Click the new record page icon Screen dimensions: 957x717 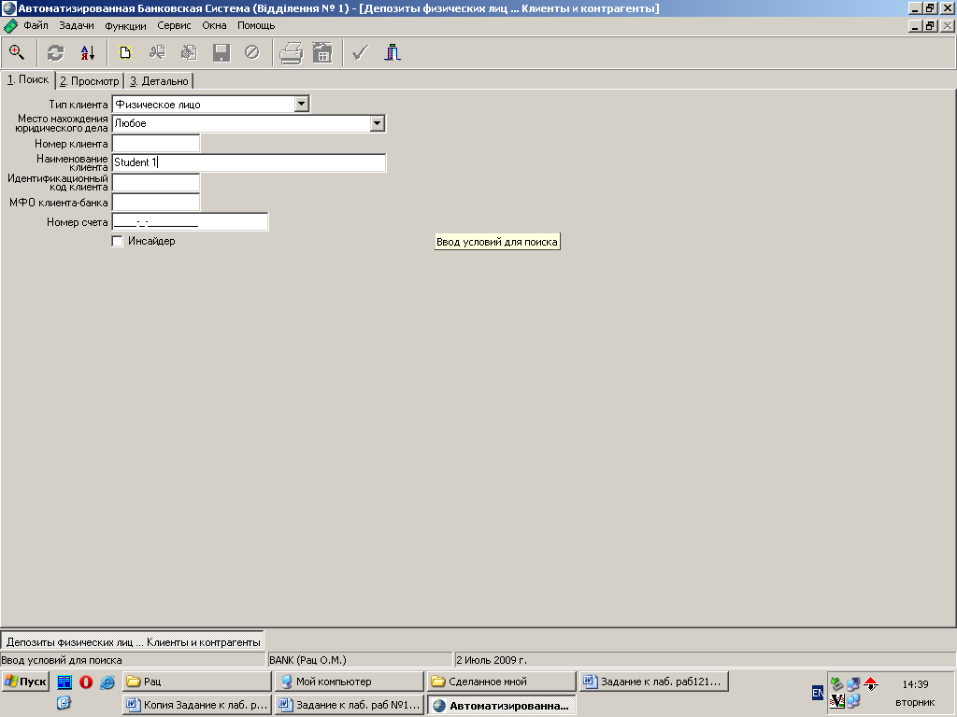125,52
